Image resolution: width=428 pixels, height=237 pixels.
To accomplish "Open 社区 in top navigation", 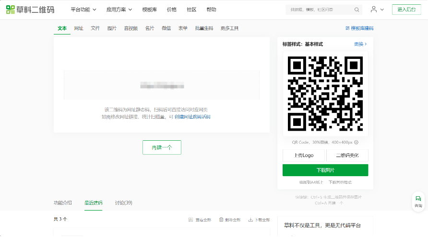I will tap(191, 10).
